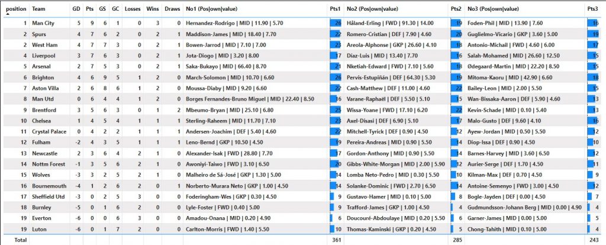Click the Pts2 column header
The height and width of the screenshot is (245, 606).
click(x=456, y=9)
